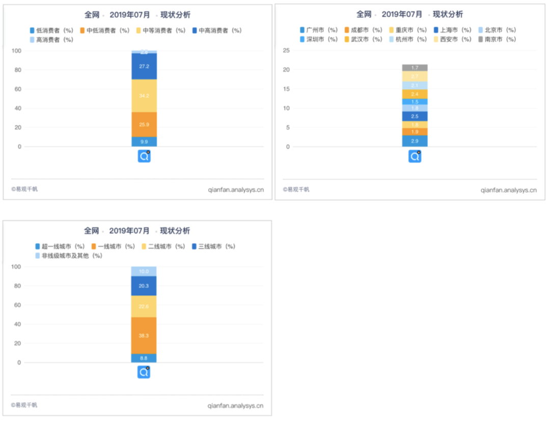550x422 pixels.
Task: Select the 9.9 low-consumer bar segment
Action: [144, 142]
